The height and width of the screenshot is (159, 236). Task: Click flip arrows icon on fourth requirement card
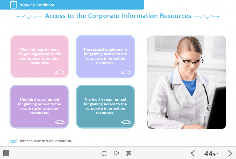[126, 122]
